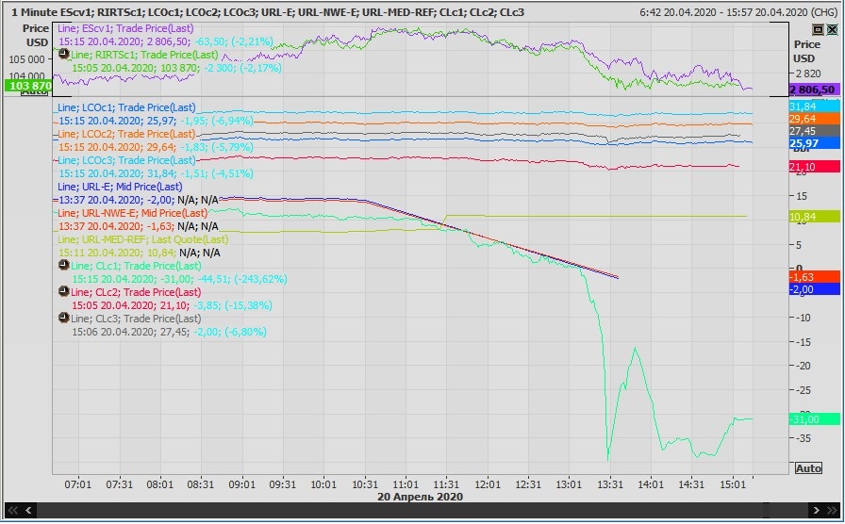
Task: Select the blue -2,00 price tag
Action: 814,289
